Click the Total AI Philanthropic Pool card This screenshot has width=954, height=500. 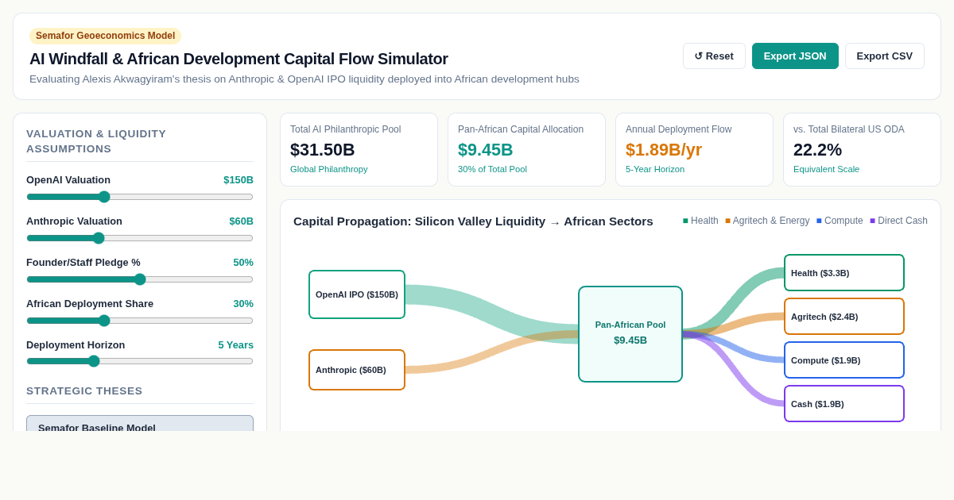(359, 150)
